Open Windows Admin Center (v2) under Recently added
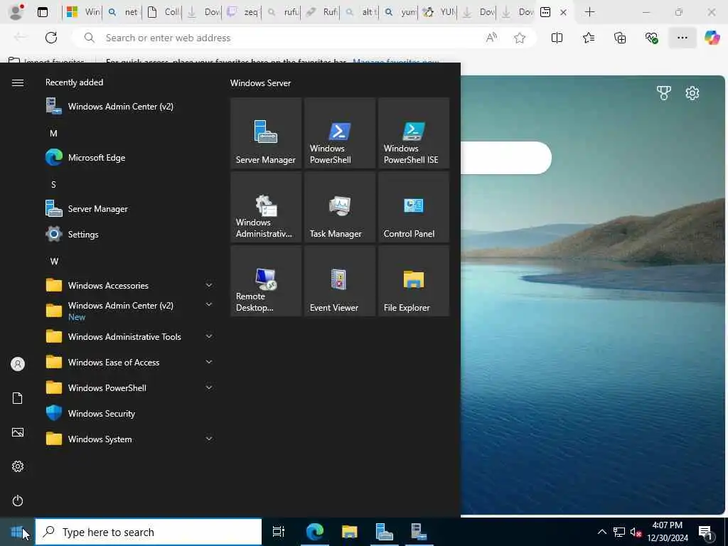This screenshot has height=546, width=728. pyautogui.click(x=130, y=107)
